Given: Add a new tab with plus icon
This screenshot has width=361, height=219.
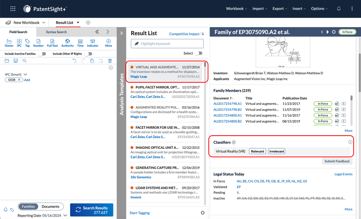Looking at the screenshot, I should pyautogui.click(x=88, y=22).
